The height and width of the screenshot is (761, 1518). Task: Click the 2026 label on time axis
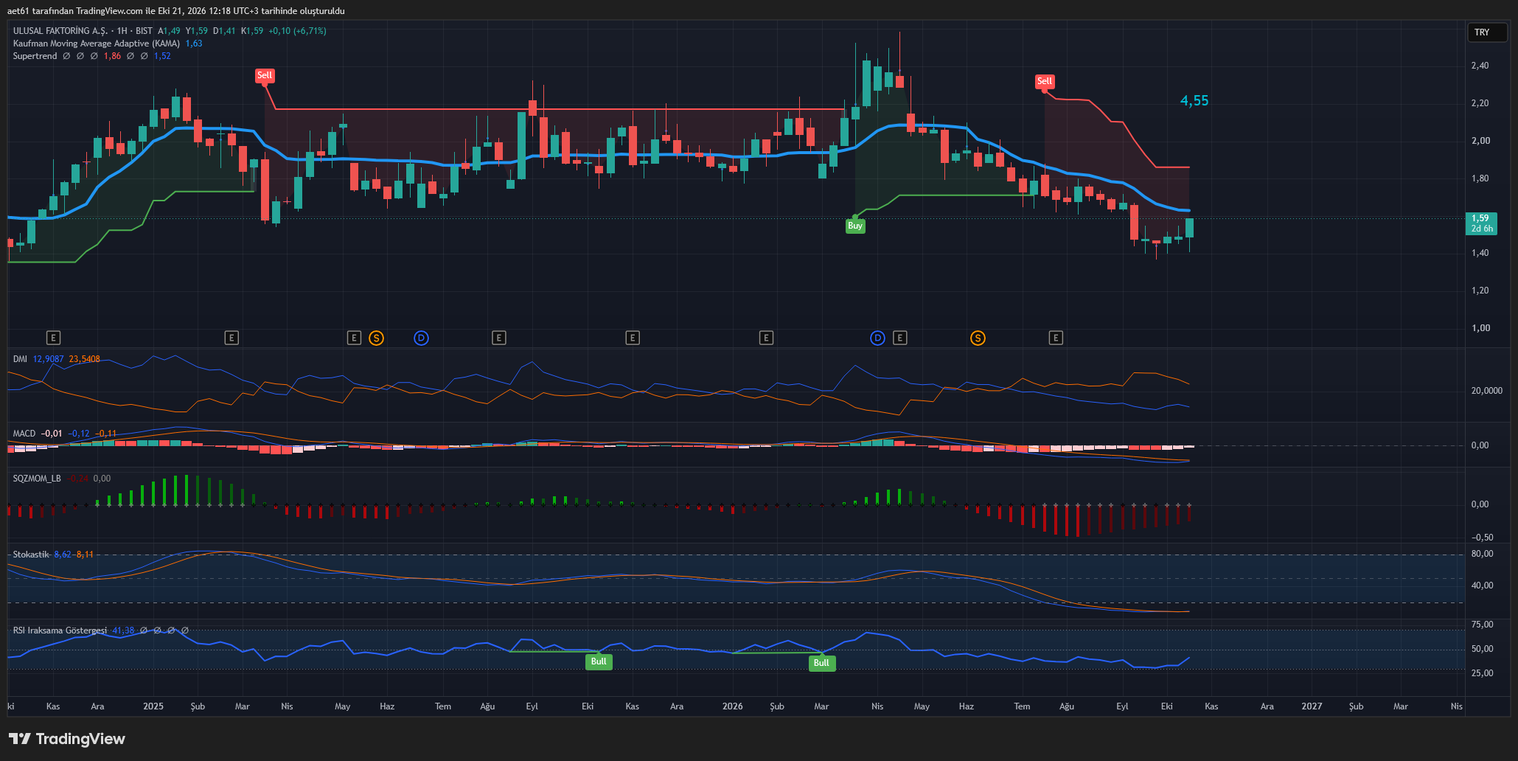click(x=733, y=706)
